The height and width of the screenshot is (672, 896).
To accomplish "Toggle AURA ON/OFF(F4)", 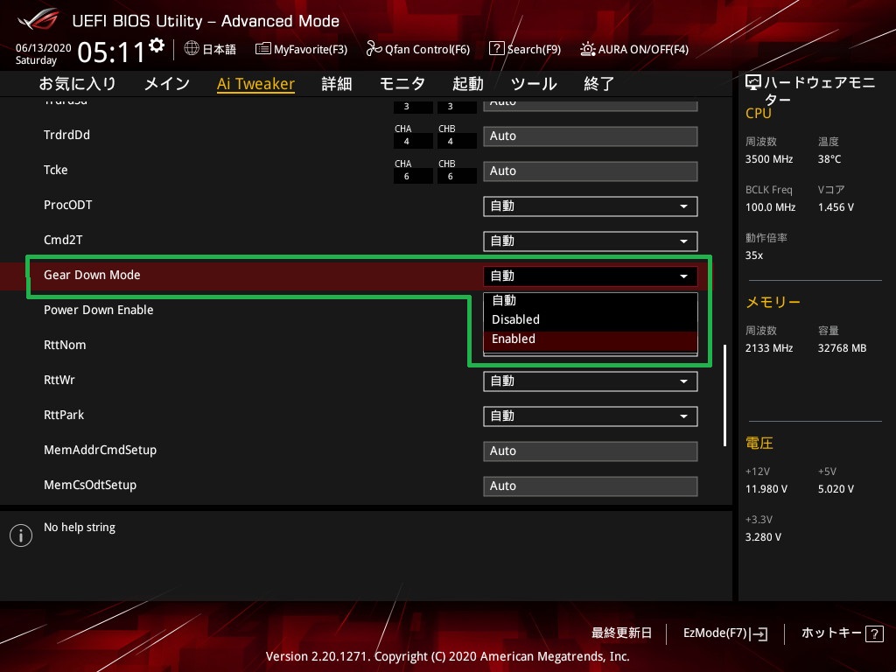I will coord(634,49).
